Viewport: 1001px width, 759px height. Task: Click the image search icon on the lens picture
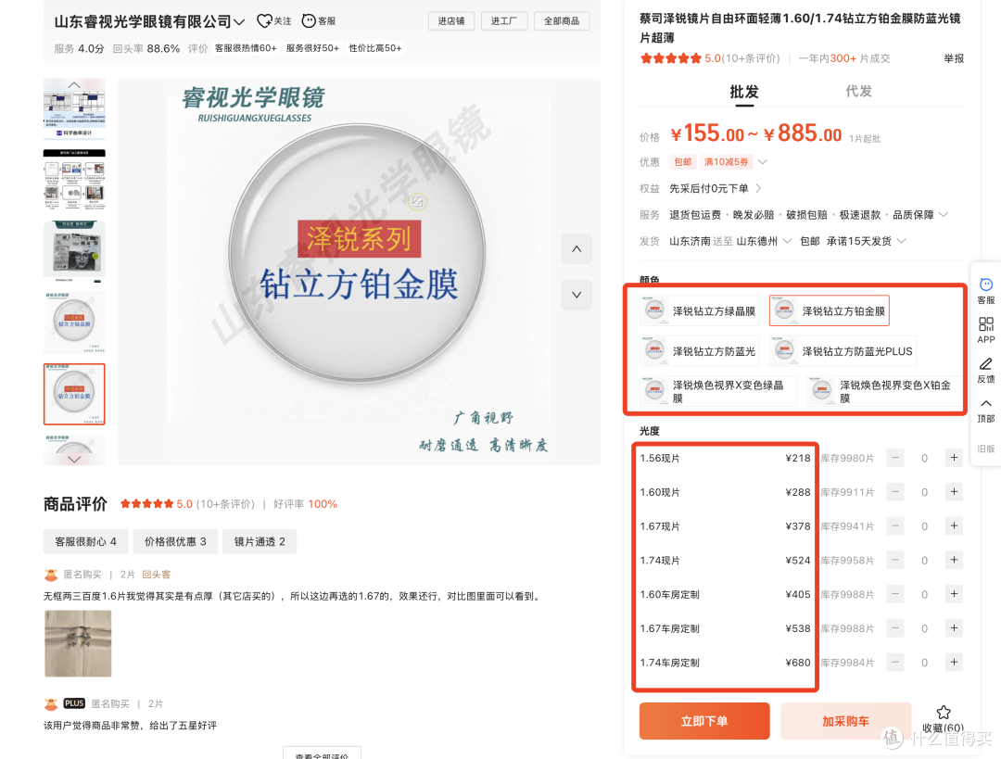click(417, 202)
